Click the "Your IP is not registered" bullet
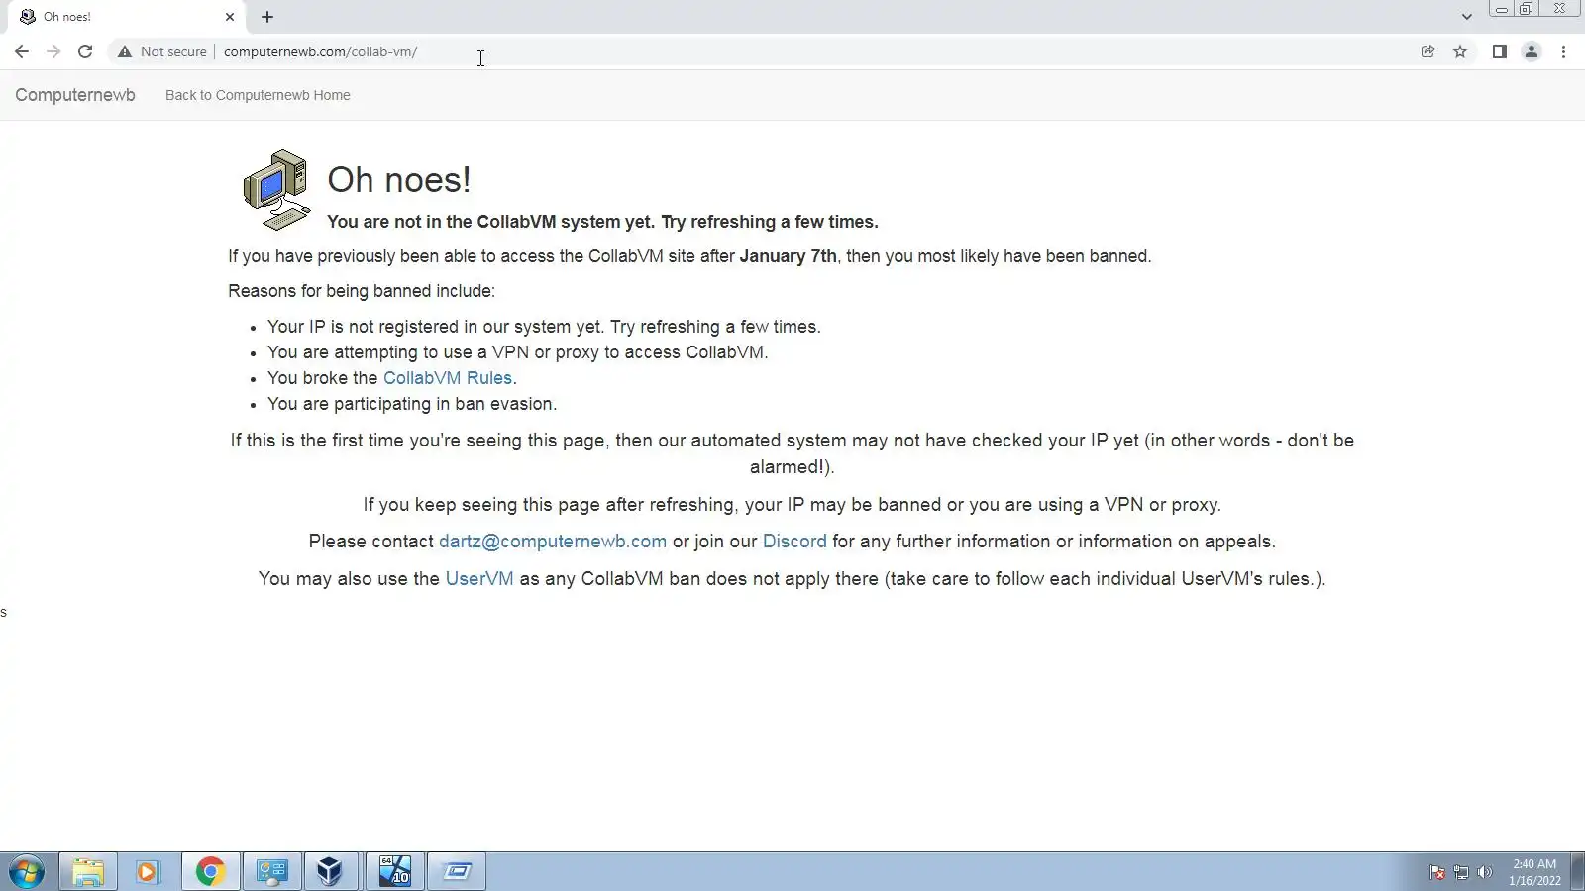The image size is (1585, 891). (x=544, y=327)
